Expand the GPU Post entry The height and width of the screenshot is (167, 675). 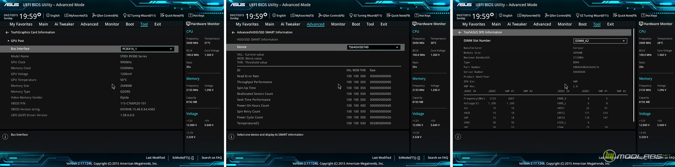15,41
